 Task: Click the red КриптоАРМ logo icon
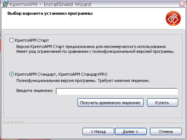[173, 18]
